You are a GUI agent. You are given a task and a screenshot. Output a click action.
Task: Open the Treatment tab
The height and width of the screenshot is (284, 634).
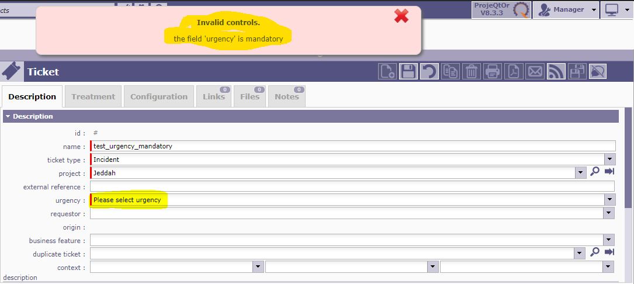coord(93,96)
